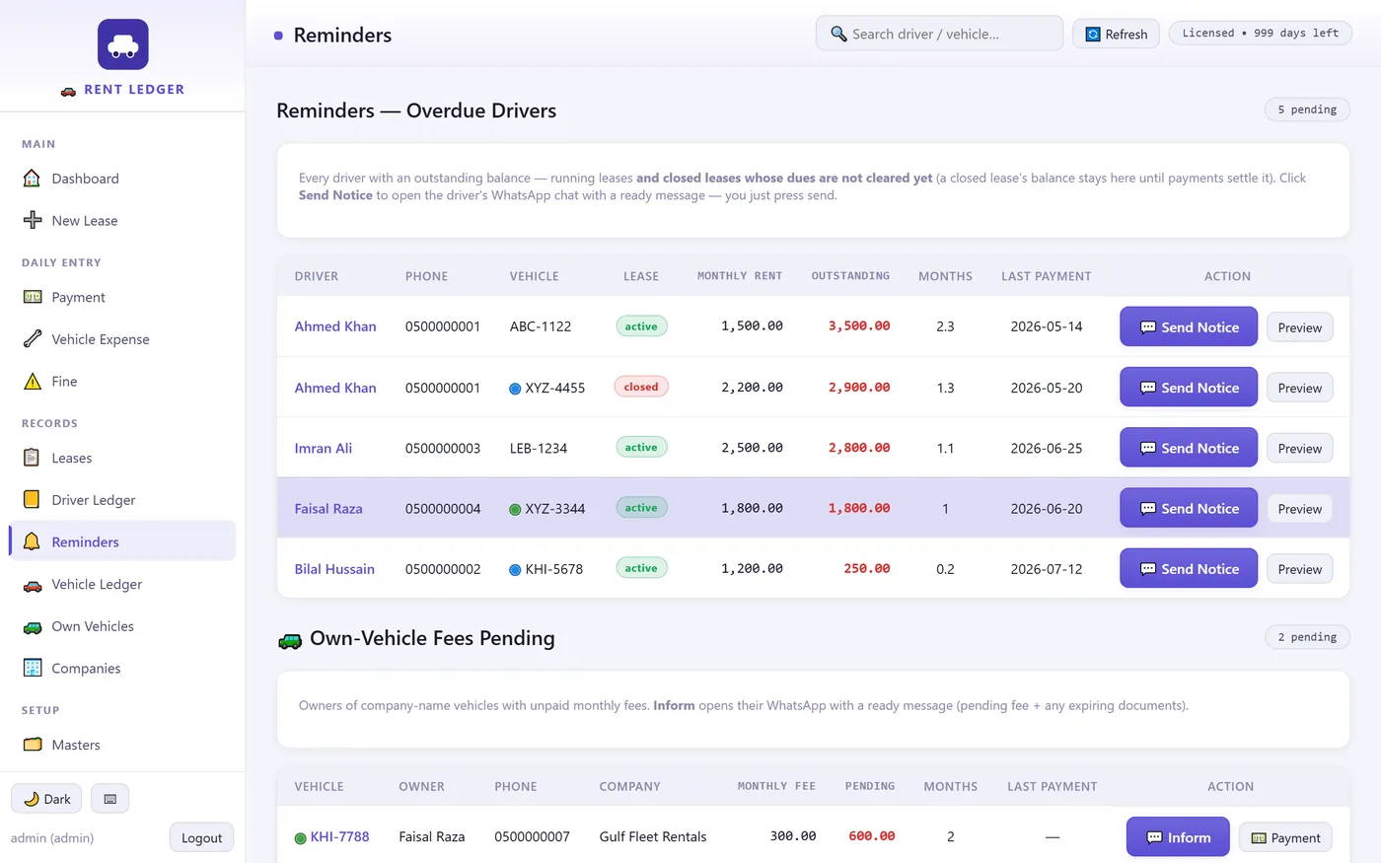The width and height of the screenshot is (1381, 863).
Task: Click the Vehicle Ledger red car icon
Action: tap(33, 584)
